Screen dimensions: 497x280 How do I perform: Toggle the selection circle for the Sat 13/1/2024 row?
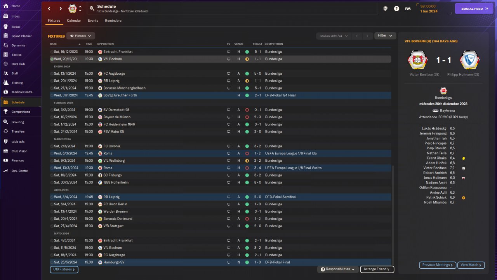coord(52,73)
